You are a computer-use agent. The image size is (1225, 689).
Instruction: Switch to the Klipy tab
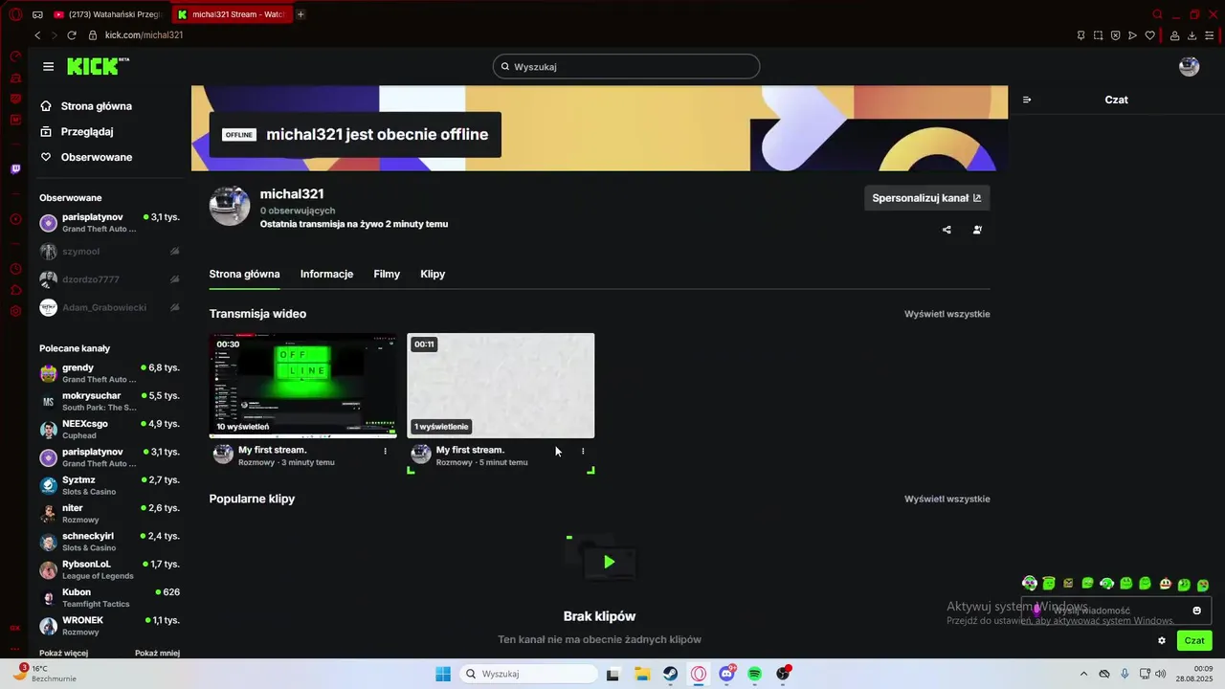[433, 274]
